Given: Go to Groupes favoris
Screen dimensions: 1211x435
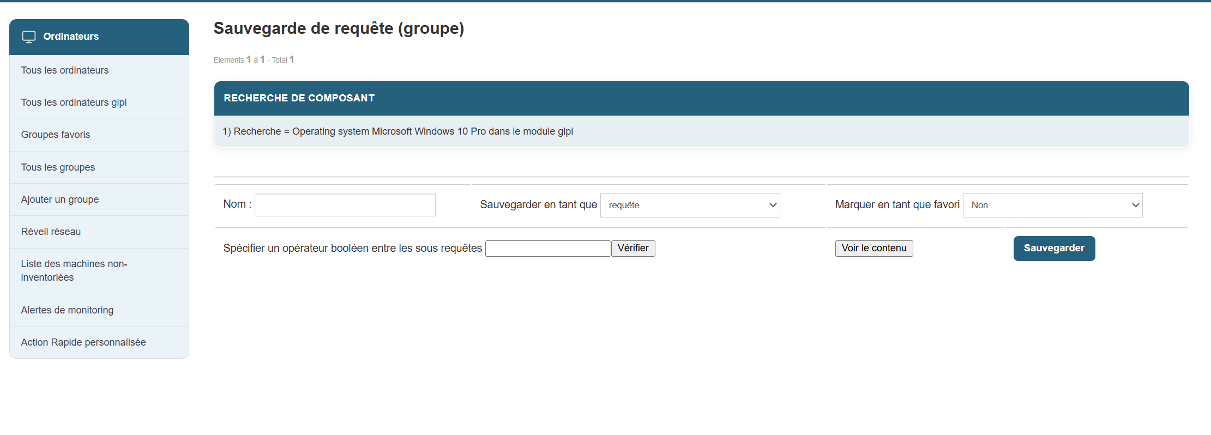Looking at the screenshot, I should [55, 135].
